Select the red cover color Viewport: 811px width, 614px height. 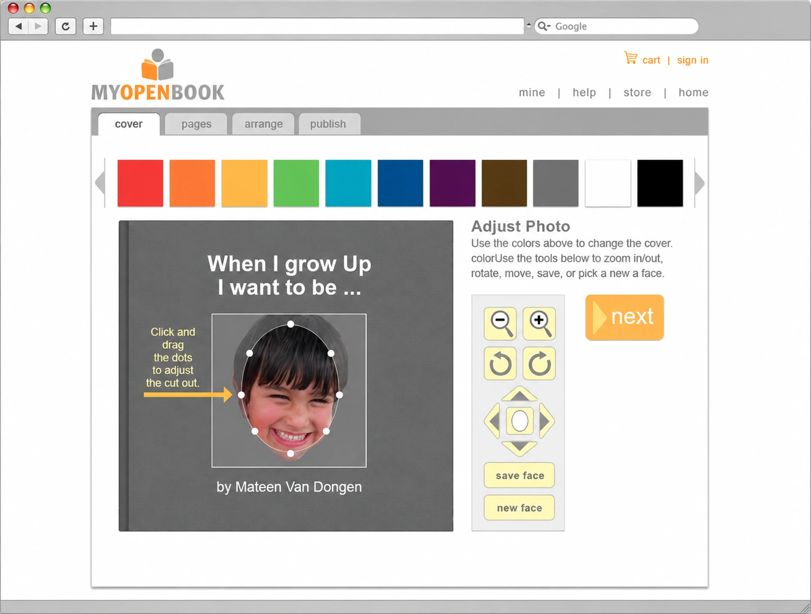click(x=140, y=183)
